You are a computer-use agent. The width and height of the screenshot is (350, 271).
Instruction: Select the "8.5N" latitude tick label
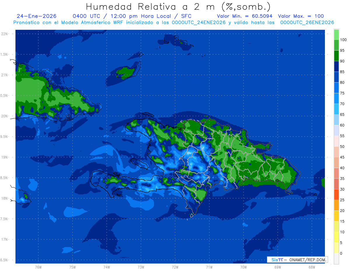pos(4,178)
